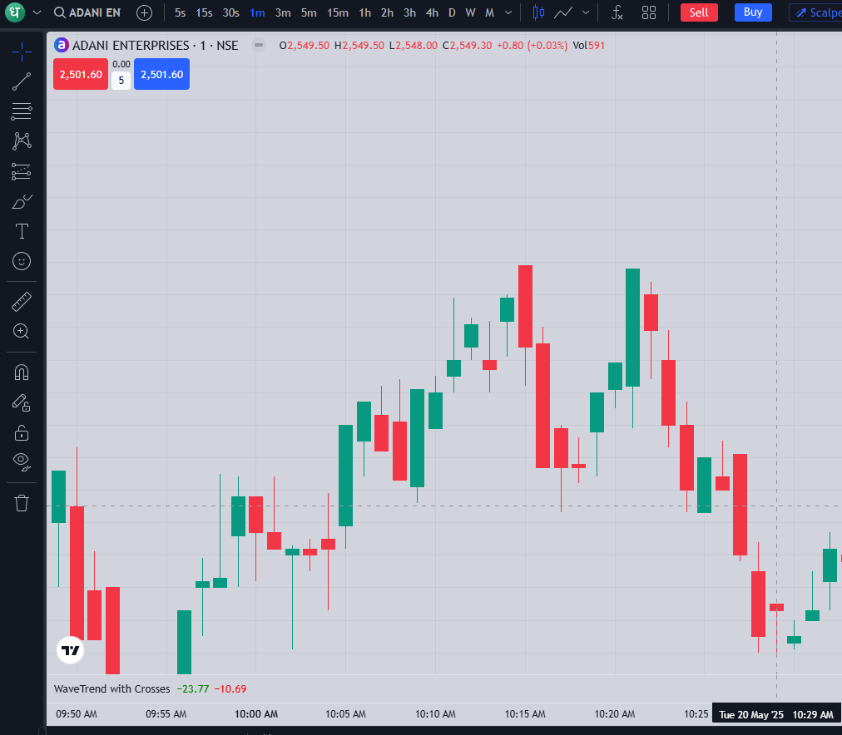Open the emoji icons tool

tap(22, 261)
